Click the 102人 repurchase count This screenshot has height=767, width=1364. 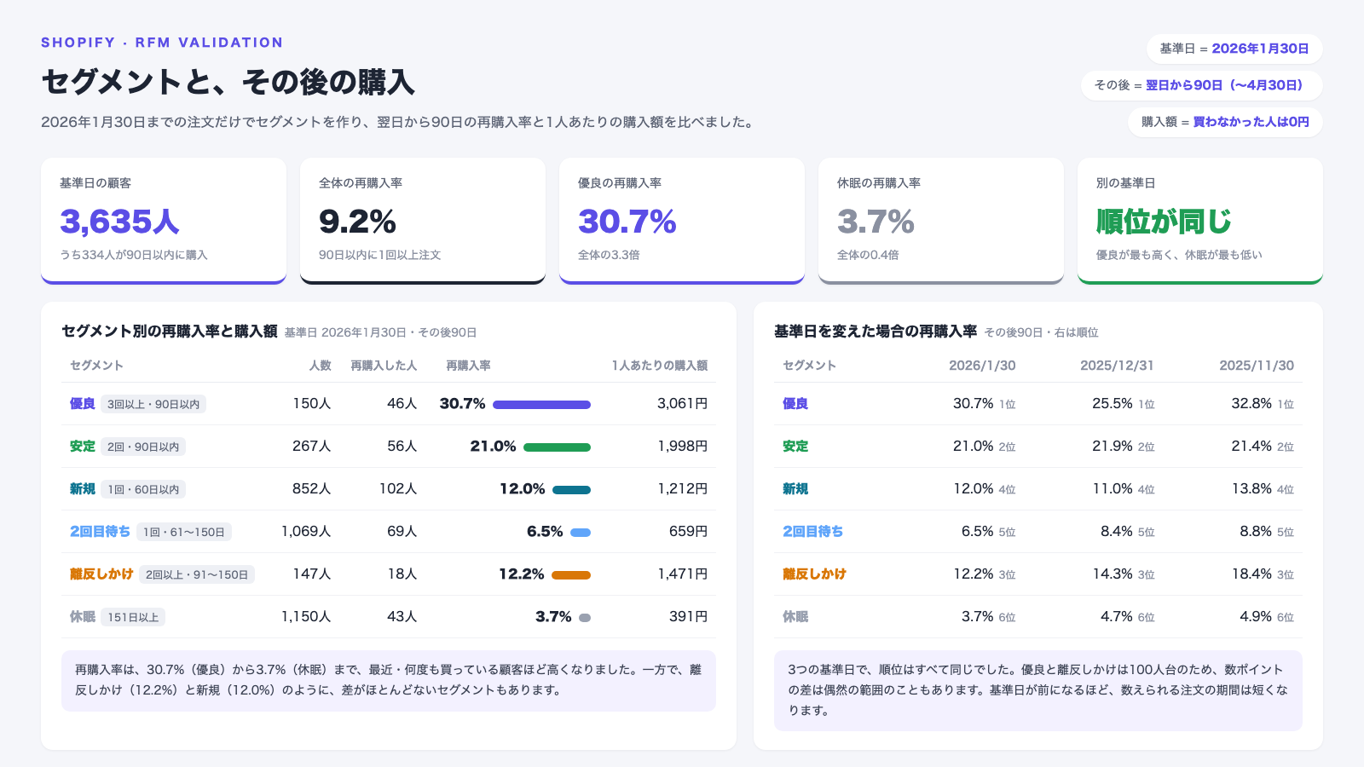398,489
